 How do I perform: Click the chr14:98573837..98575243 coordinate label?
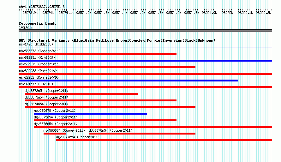[42, 7]
